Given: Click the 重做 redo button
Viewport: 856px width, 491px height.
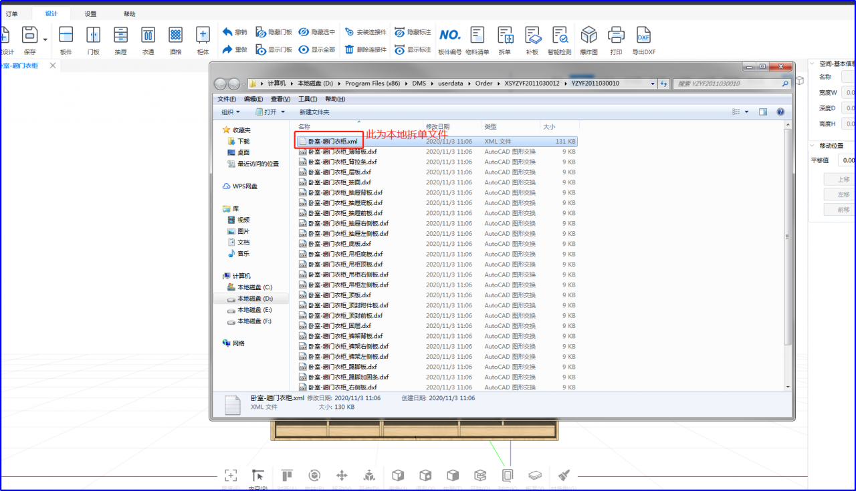Looking at the screenshot, I should pyautogui.click(x=235, y=49).
